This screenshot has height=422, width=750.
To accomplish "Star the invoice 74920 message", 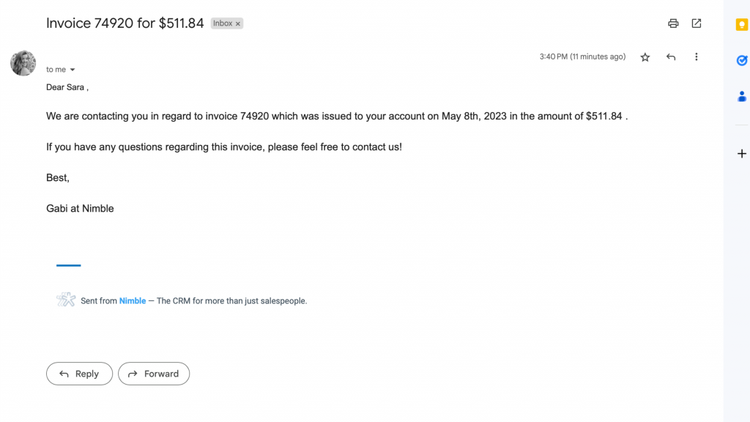I will (645, 57).
